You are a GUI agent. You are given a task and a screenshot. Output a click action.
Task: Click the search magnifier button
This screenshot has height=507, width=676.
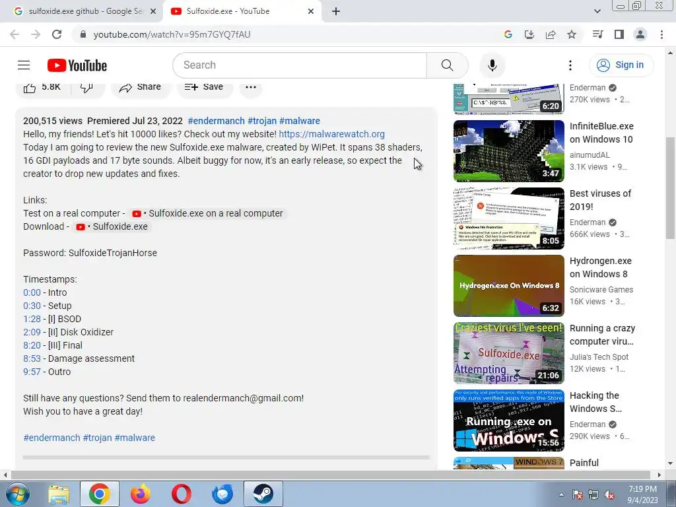tap(447, 65)
